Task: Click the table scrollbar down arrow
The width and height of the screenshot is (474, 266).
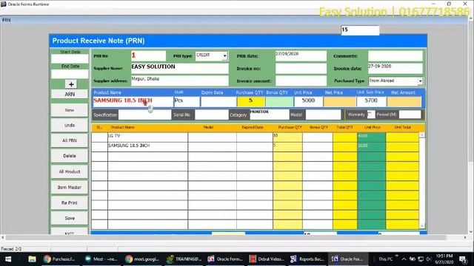Action: (x=422, y=225)
